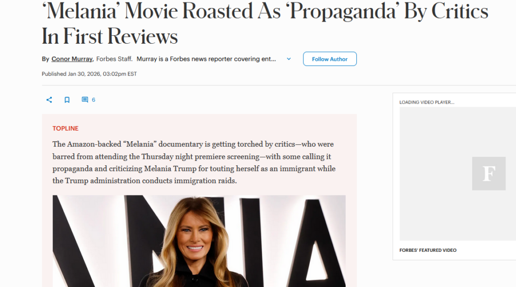The height and width of the screenshot is (287, 516).
Task: Expand the author bio chevron arrow
Action: 289,59
